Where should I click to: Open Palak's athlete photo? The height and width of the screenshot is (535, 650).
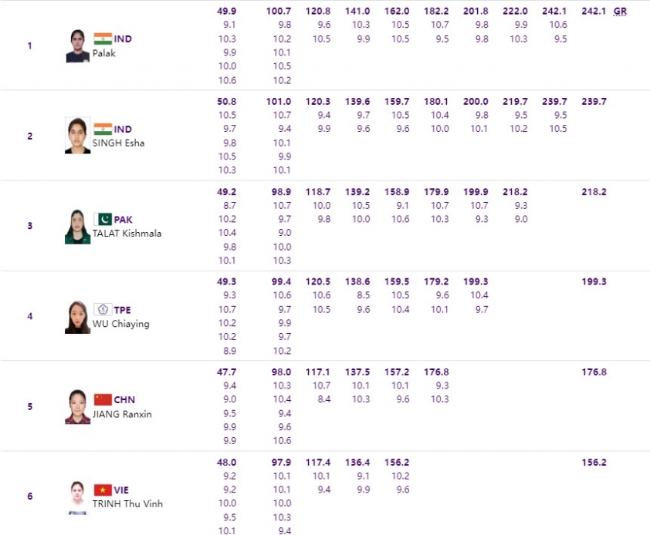click(x=77, y=46)
